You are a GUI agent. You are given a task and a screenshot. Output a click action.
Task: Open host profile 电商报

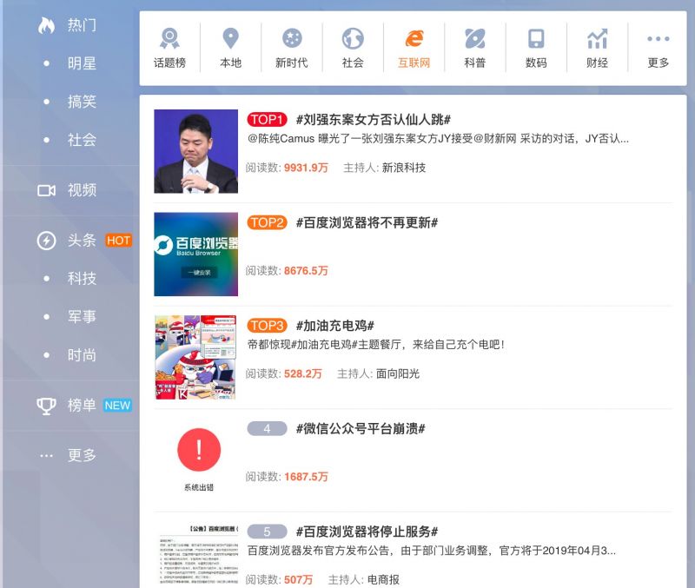pyautogui.click(x=383, y=579)
